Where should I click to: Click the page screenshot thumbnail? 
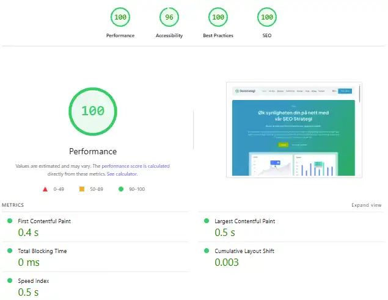coord(292,130)
